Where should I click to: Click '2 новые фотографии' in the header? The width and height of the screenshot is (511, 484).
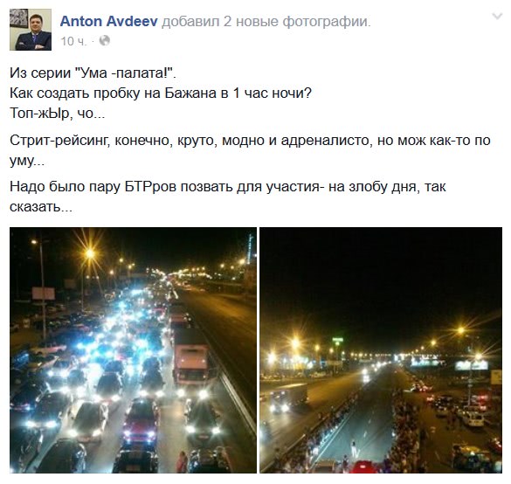(x=297, y=22)
